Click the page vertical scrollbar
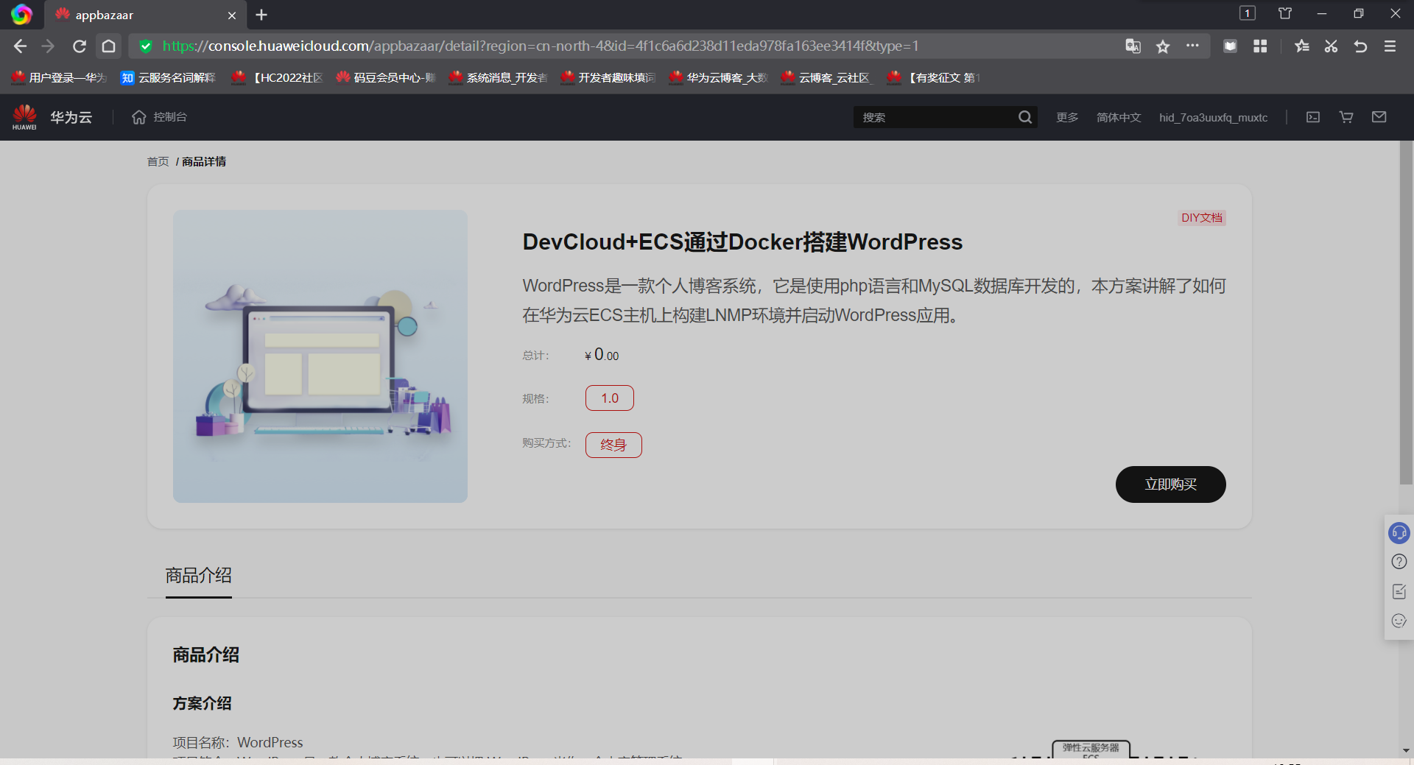The height and width of the screenshot is (765, 1414). (x=1406, y=314)
